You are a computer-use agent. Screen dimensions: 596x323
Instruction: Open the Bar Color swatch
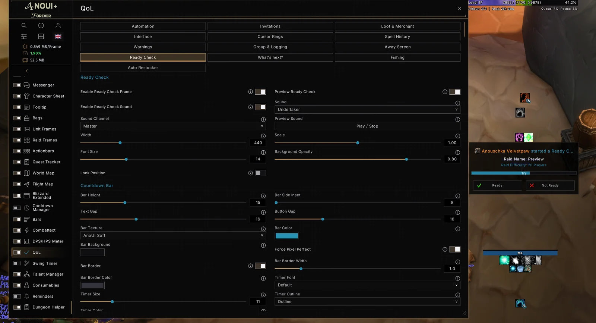286,236
